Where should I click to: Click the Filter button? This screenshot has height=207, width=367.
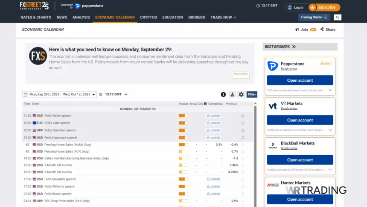(x=252, y=95)
